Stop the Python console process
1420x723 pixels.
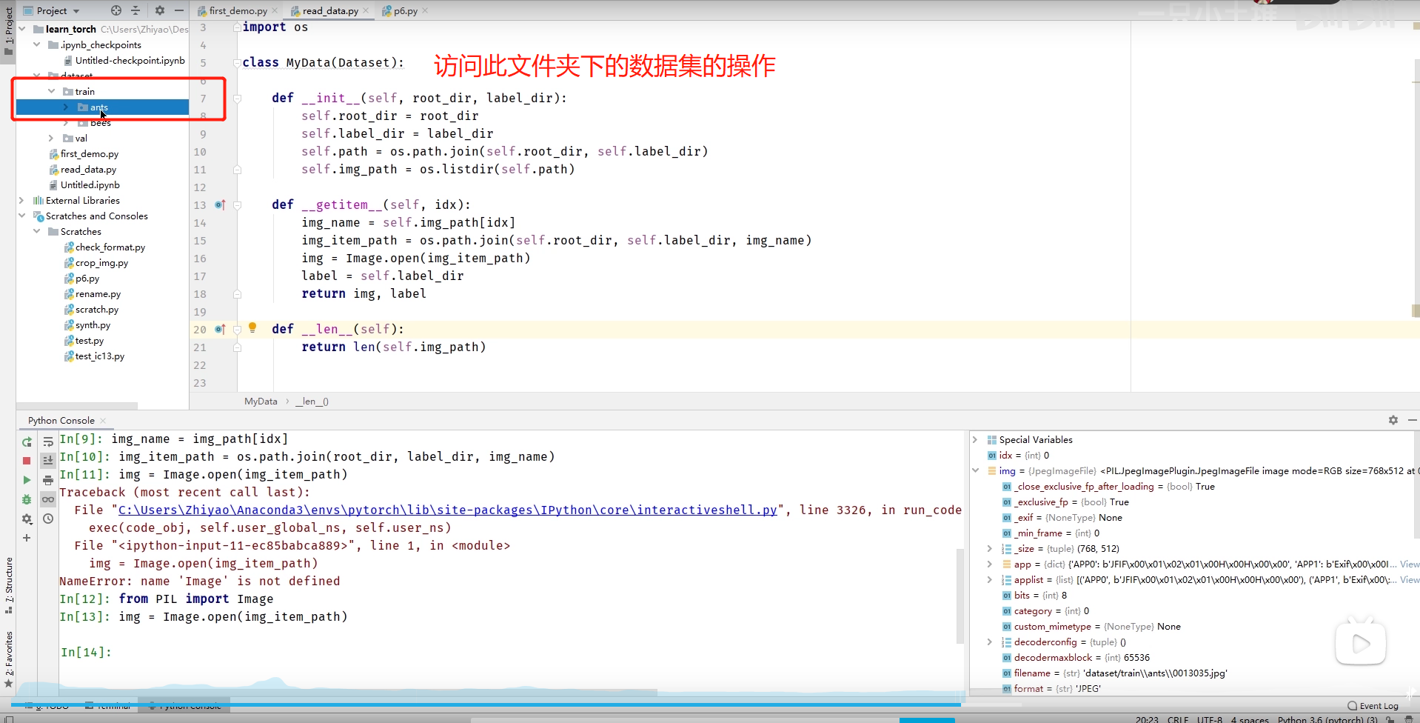tap(27, 461)
